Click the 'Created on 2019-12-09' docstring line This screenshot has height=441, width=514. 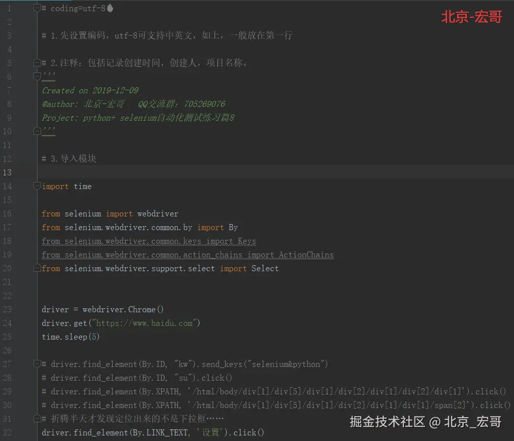90,90
